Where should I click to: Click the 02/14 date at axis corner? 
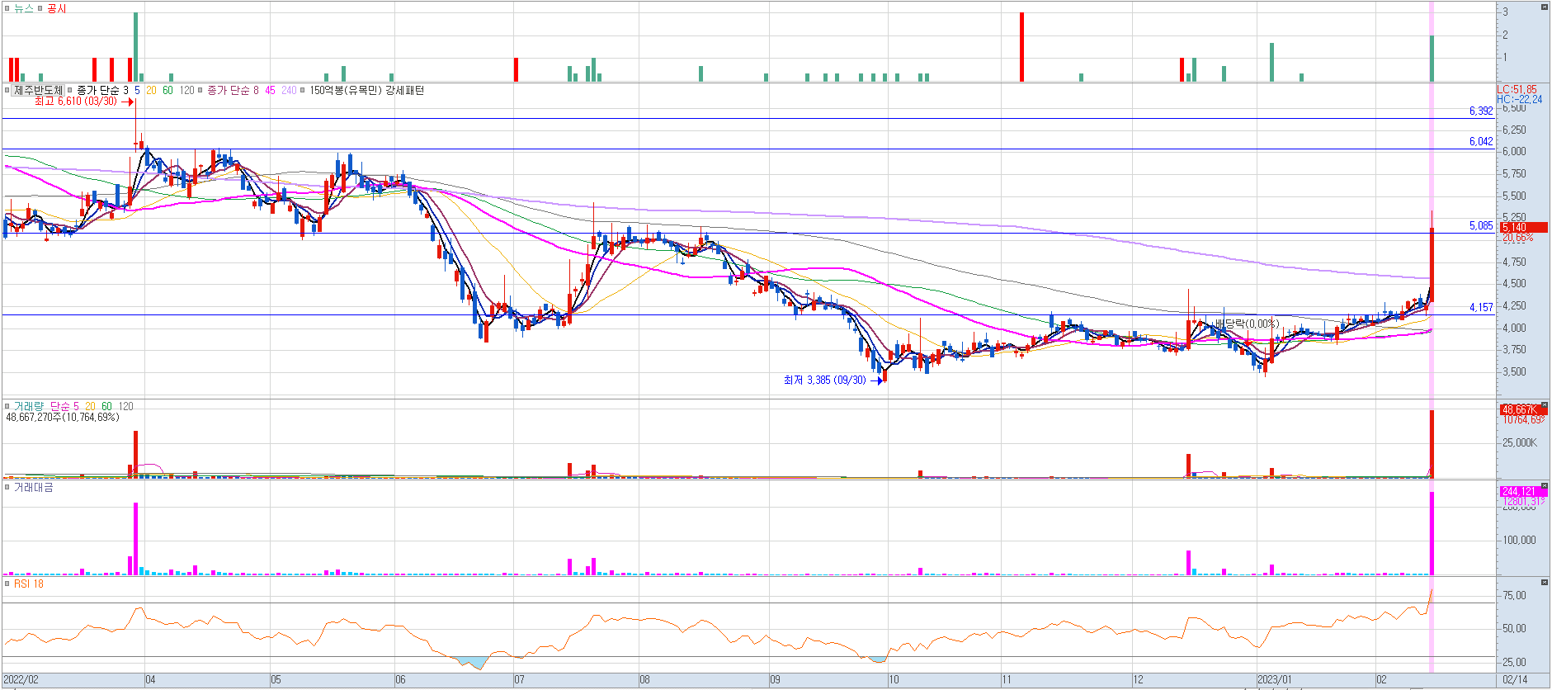pos(1515,680)
